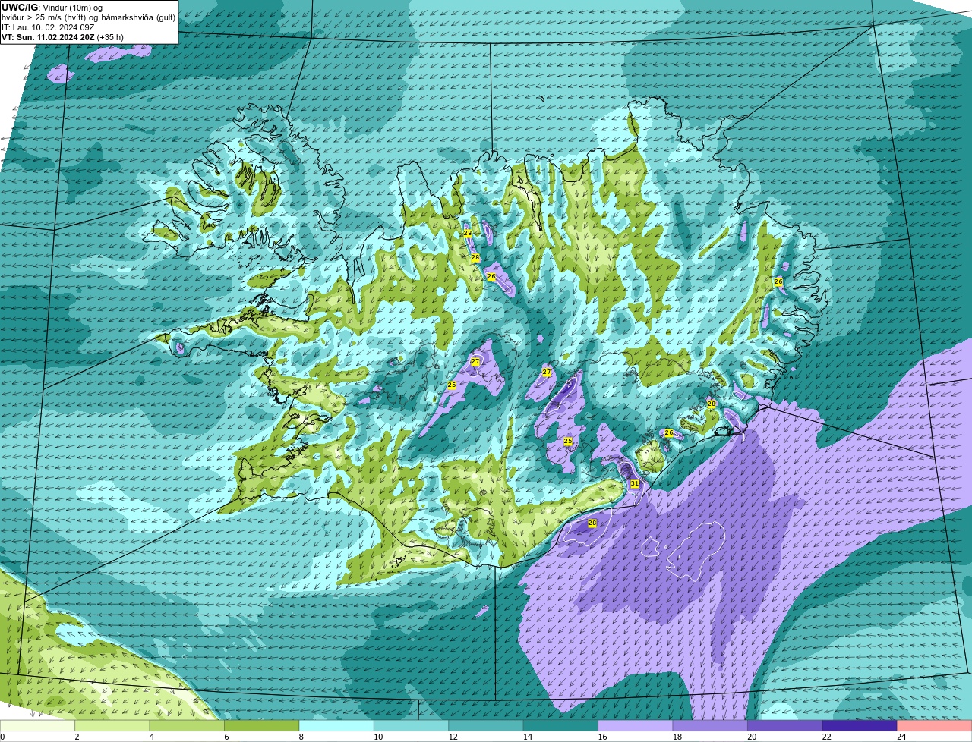Click the legend tick label "0"

pyautogui.click(x=3, y=737)
